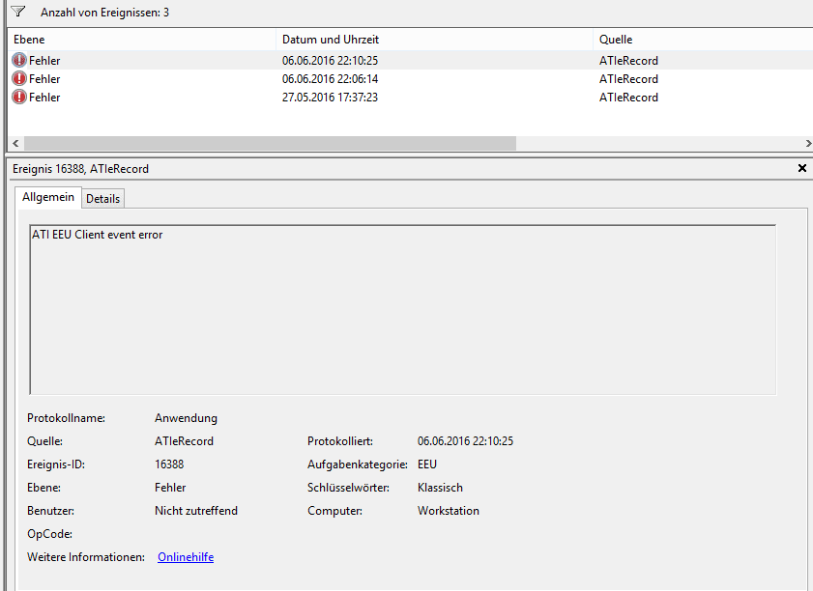Open the Details tab

(x=103, y=198)
